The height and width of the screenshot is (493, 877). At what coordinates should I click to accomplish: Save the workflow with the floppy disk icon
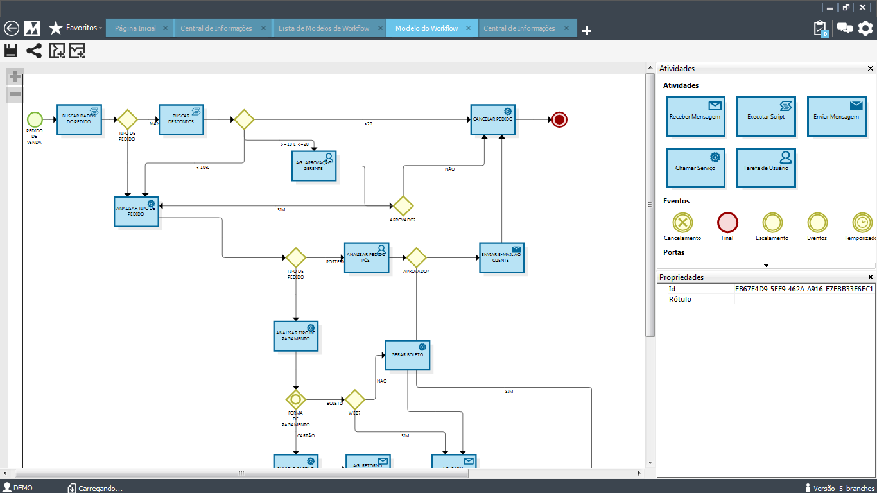coord(11,51)
